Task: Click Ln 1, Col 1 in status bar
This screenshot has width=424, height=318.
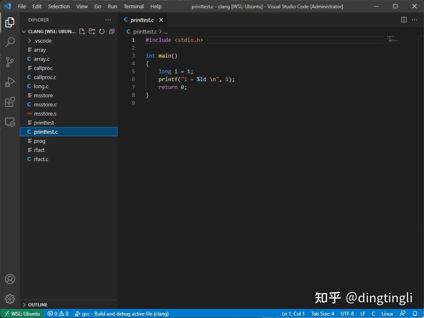Action: click(x=293, y=314)
